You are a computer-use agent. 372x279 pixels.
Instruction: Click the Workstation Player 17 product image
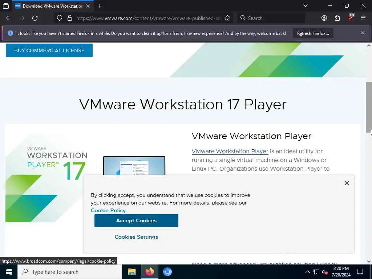pyautogui.click(x=85, y=178)
